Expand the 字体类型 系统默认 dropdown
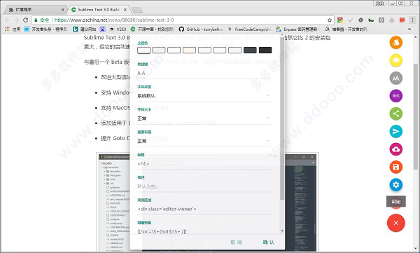This screenshot has height=253, width=420. coord(204,96)
